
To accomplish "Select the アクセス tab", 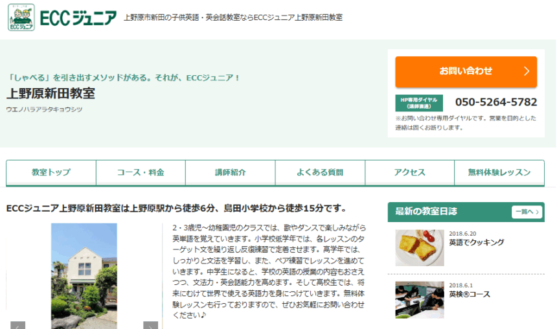I will [409, 173].
